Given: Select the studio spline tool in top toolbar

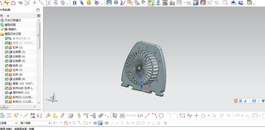Looking at the screenshot, I should tap(6, 3).
